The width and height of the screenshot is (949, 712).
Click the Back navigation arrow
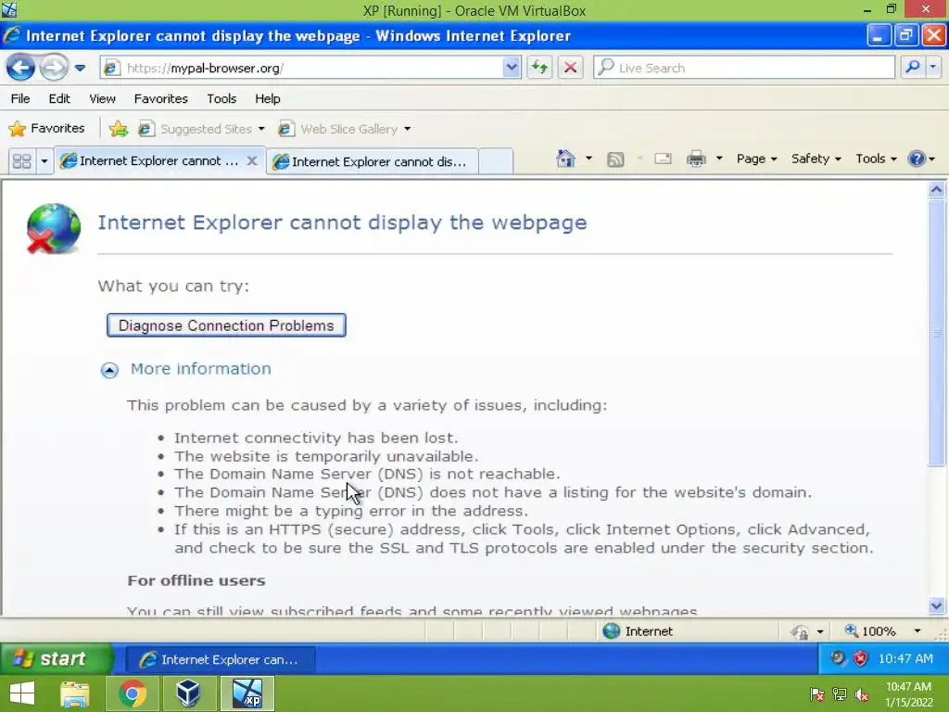click(x=20, y=67)
